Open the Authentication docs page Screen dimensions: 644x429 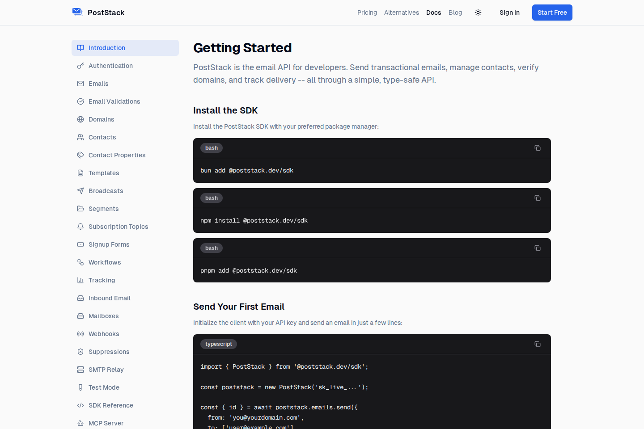[125, 66]
